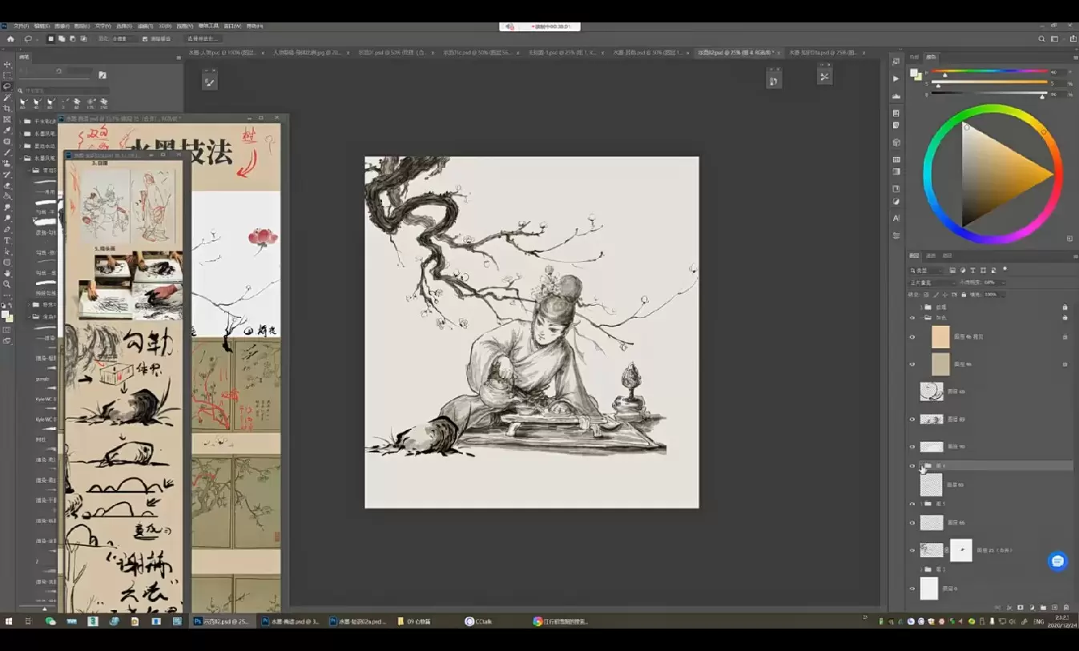Select the Eraser tool

7,185
